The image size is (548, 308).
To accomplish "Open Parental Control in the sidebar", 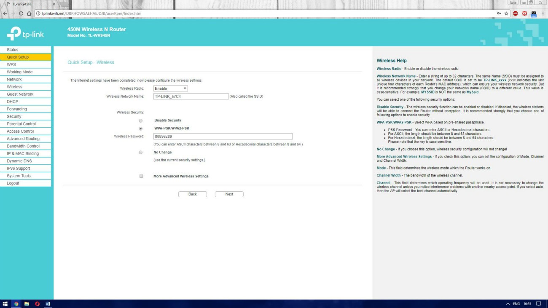I will pos(21,124).
